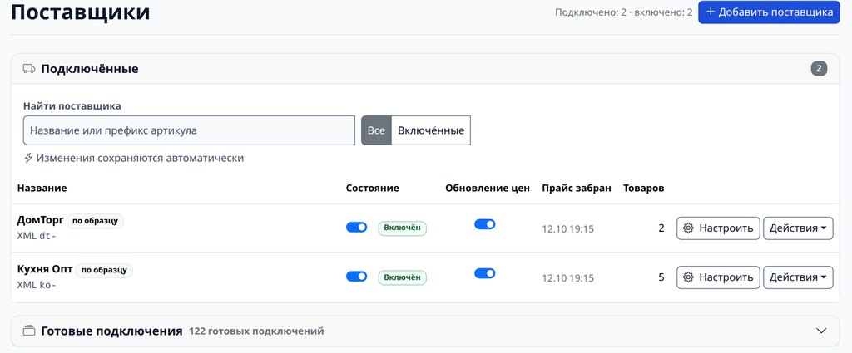
Task: Click the Включён badge for ДомТорг
Action: (403, 228)
